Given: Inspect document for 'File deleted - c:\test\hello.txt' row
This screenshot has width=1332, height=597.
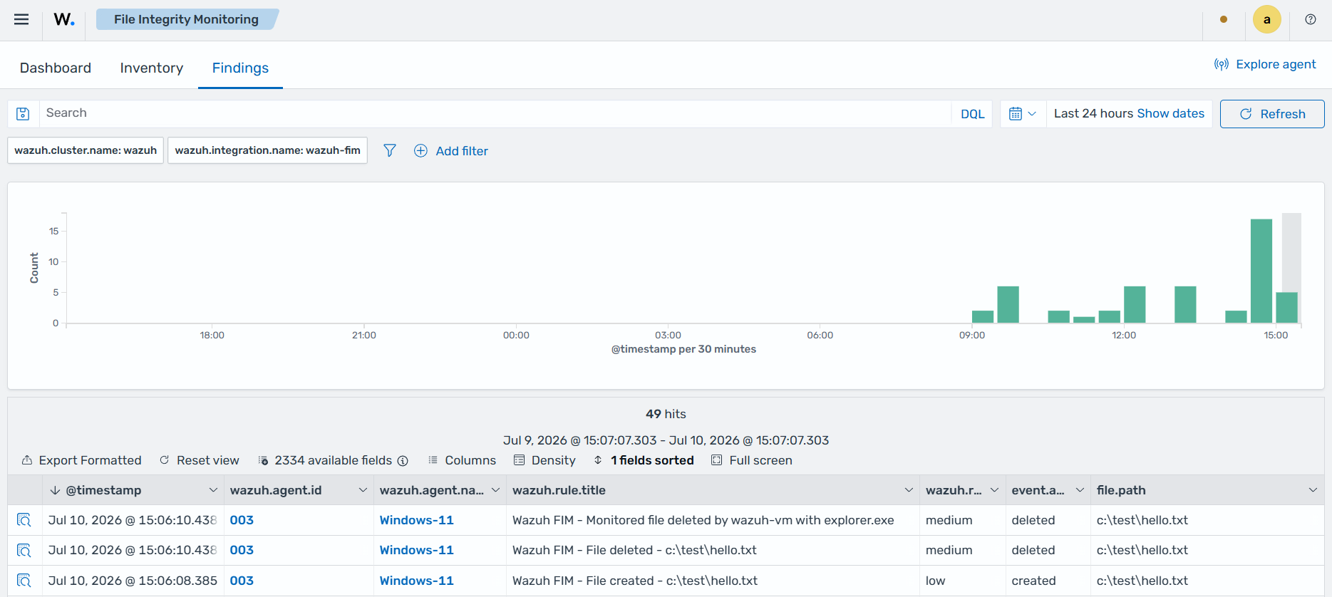Looking at the screenshot, I should pyautogui.click(x=24, y=550).
